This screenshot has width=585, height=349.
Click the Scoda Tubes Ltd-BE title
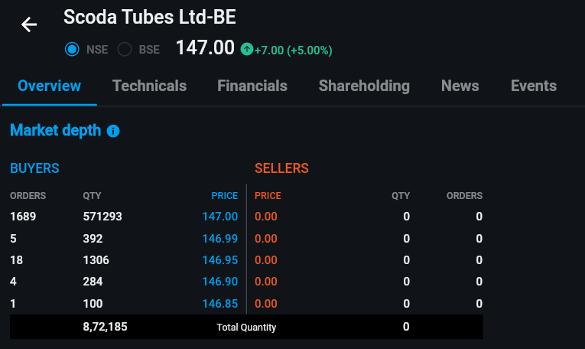click(x=150, y=17)
